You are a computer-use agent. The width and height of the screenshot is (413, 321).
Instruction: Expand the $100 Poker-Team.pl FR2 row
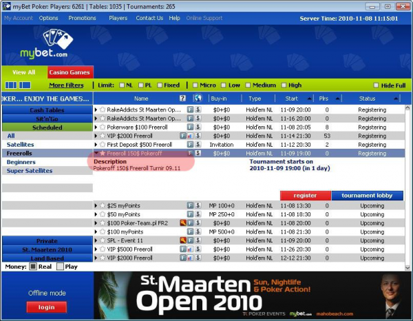[96, 223]
